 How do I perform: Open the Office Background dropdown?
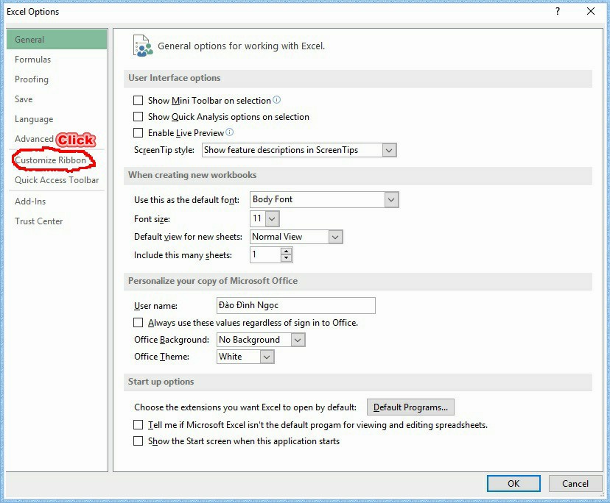[298, 340]
